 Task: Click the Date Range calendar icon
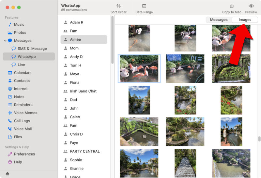click(x=144, y=6)
